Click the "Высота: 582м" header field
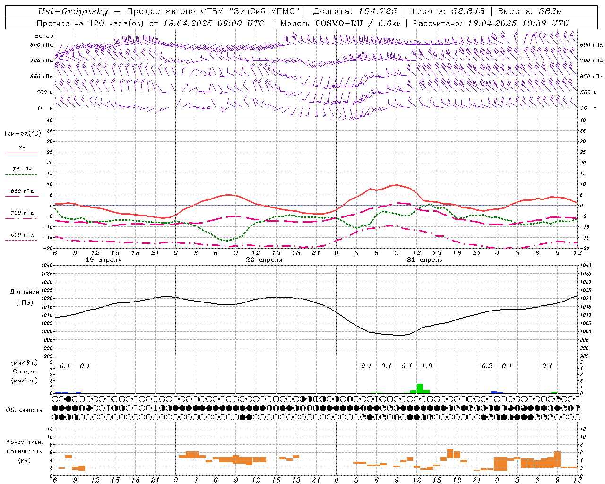The height and width of the screenshot is (484, 605). [x=530, y=11]
